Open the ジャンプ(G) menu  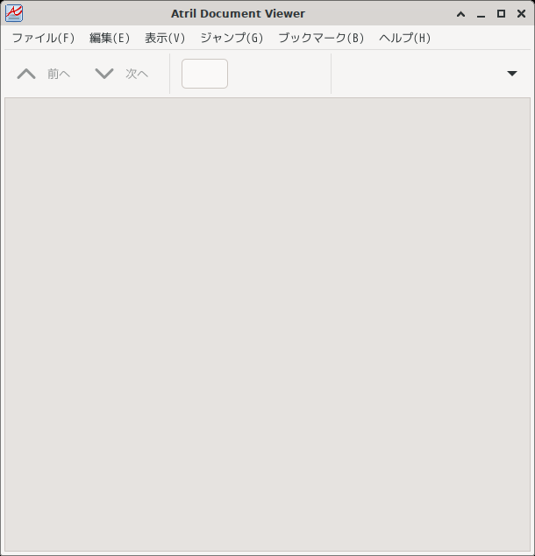click(232, 38)
